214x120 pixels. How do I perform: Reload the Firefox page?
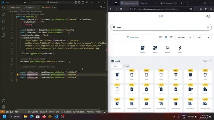coord(121,9)
